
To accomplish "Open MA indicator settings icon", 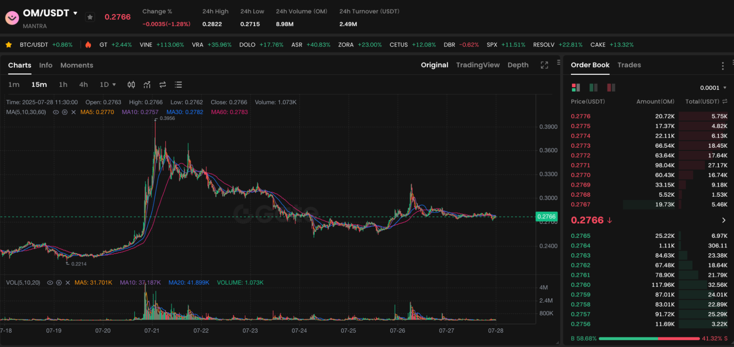I will (x=65, y=112).
